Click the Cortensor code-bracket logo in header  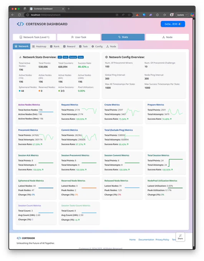pos(20,24)
